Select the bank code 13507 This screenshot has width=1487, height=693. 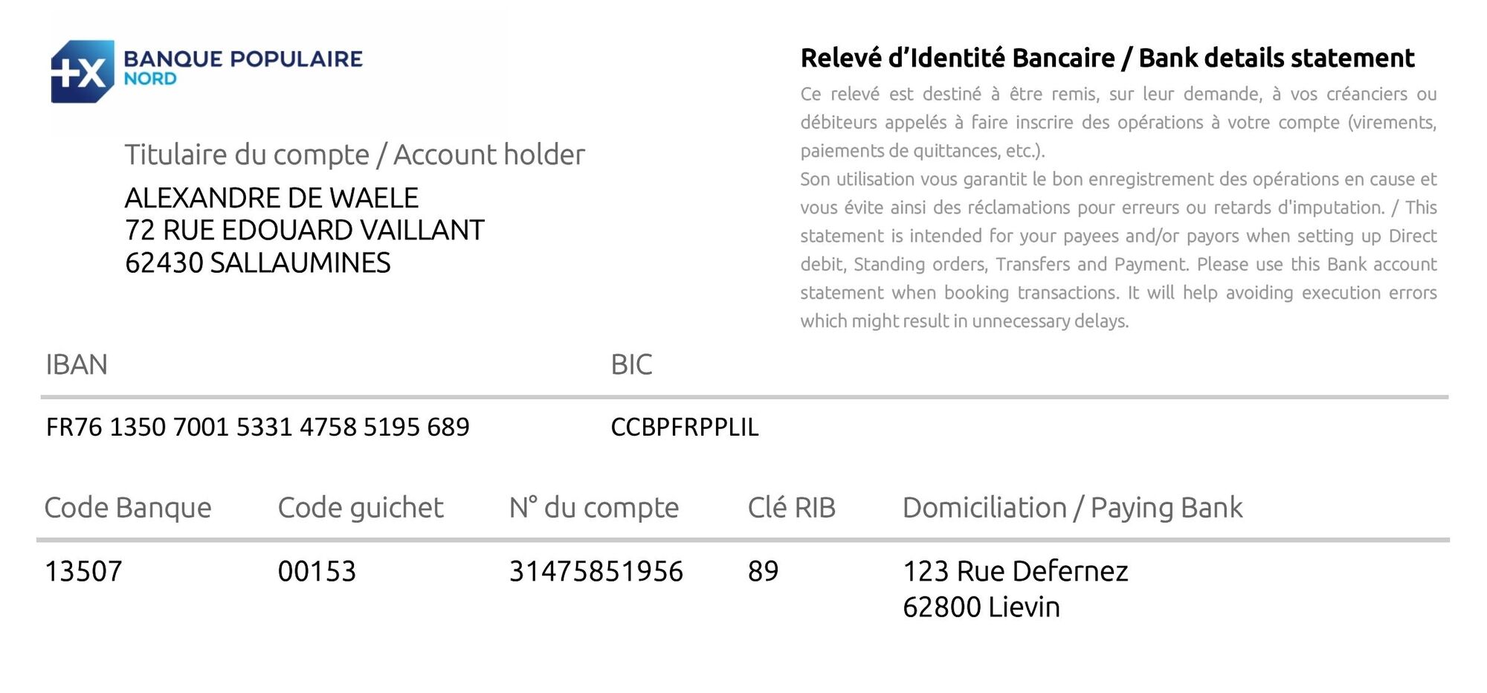coord(83,572)
